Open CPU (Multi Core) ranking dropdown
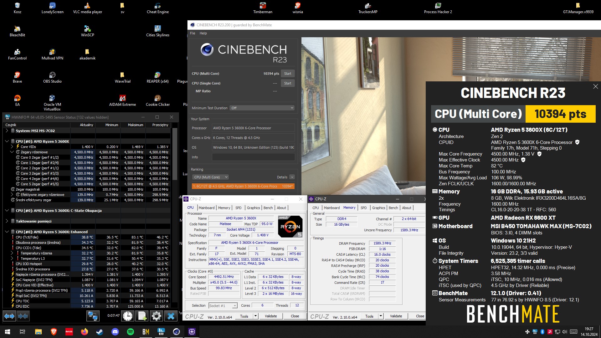 pyautogui.click(x=210, y=177)
